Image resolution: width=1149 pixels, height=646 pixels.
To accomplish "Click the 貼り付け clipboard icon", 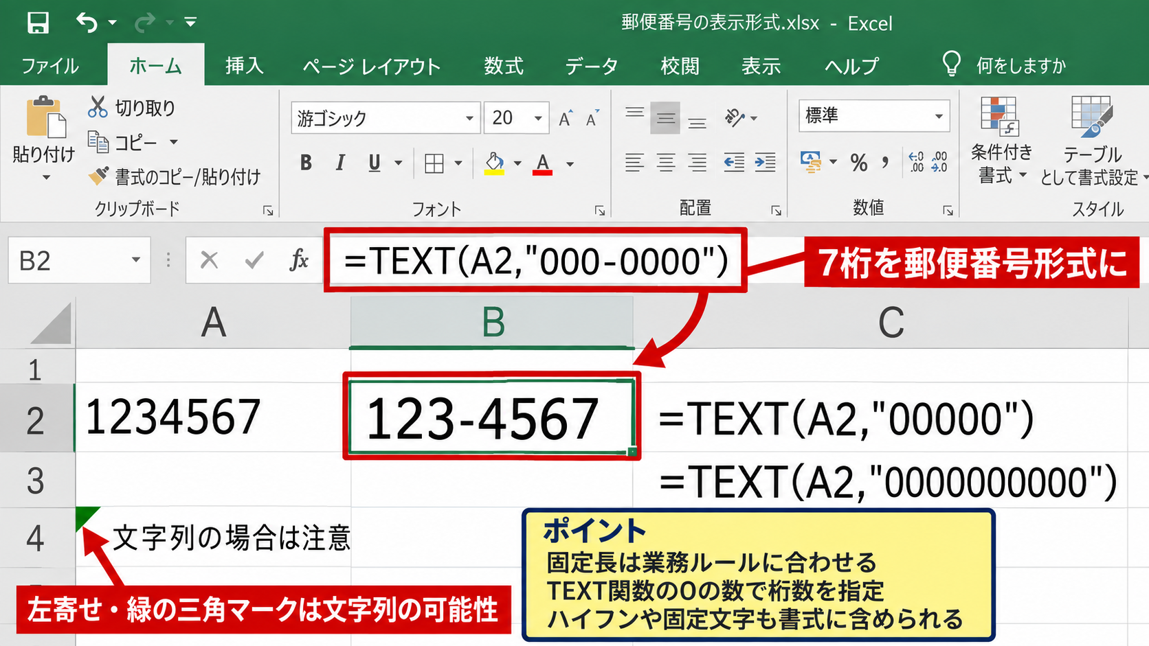I will 45,117.
